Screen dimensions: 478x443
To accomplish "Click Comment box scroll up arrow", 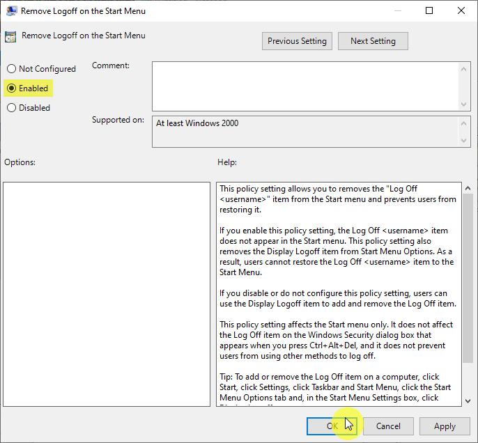I will [465, 68].
